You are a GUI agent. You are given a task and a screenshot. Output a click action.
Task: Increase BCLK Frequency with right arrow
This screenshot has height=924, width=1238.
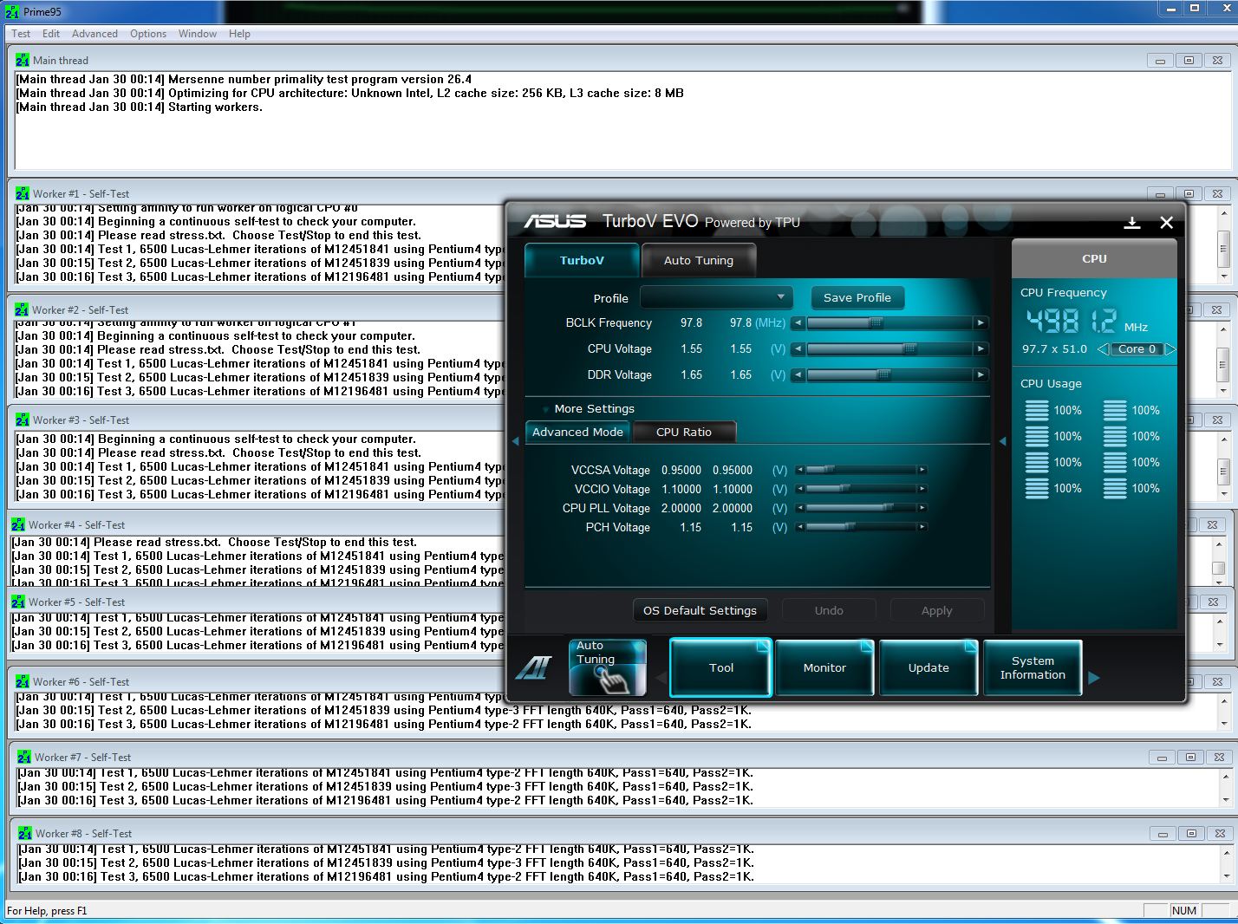(981, 323)
